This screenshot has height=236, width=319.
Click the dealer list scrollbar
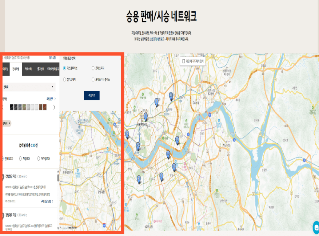(59, 178)
